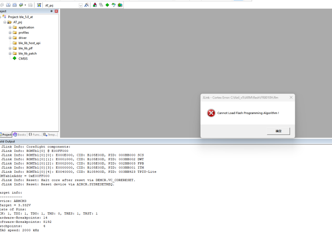Screen dimensions: 332x232
Task: Click the Build Output panel header
Action: 166,141
